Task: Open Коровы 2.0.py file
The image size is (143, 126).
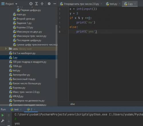Action: pos(23,28)
